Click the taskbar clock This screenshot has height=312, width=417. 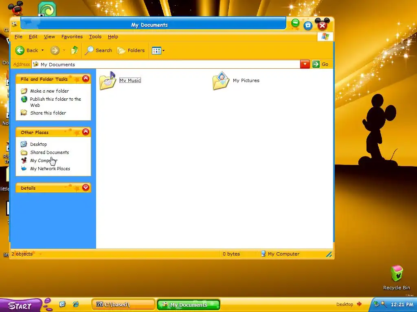[402, 304]
